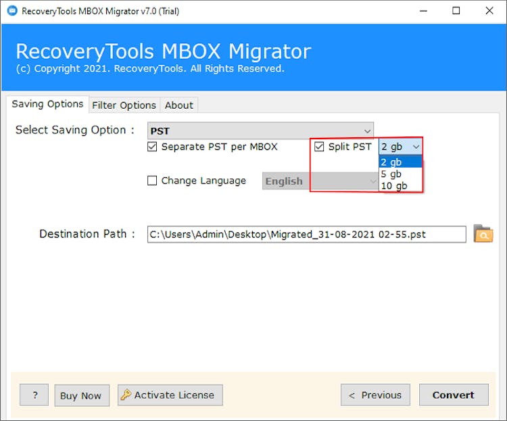Enable the Change Language checkbox
Screen dimensions: 507x421
click(x=152, y=181)
